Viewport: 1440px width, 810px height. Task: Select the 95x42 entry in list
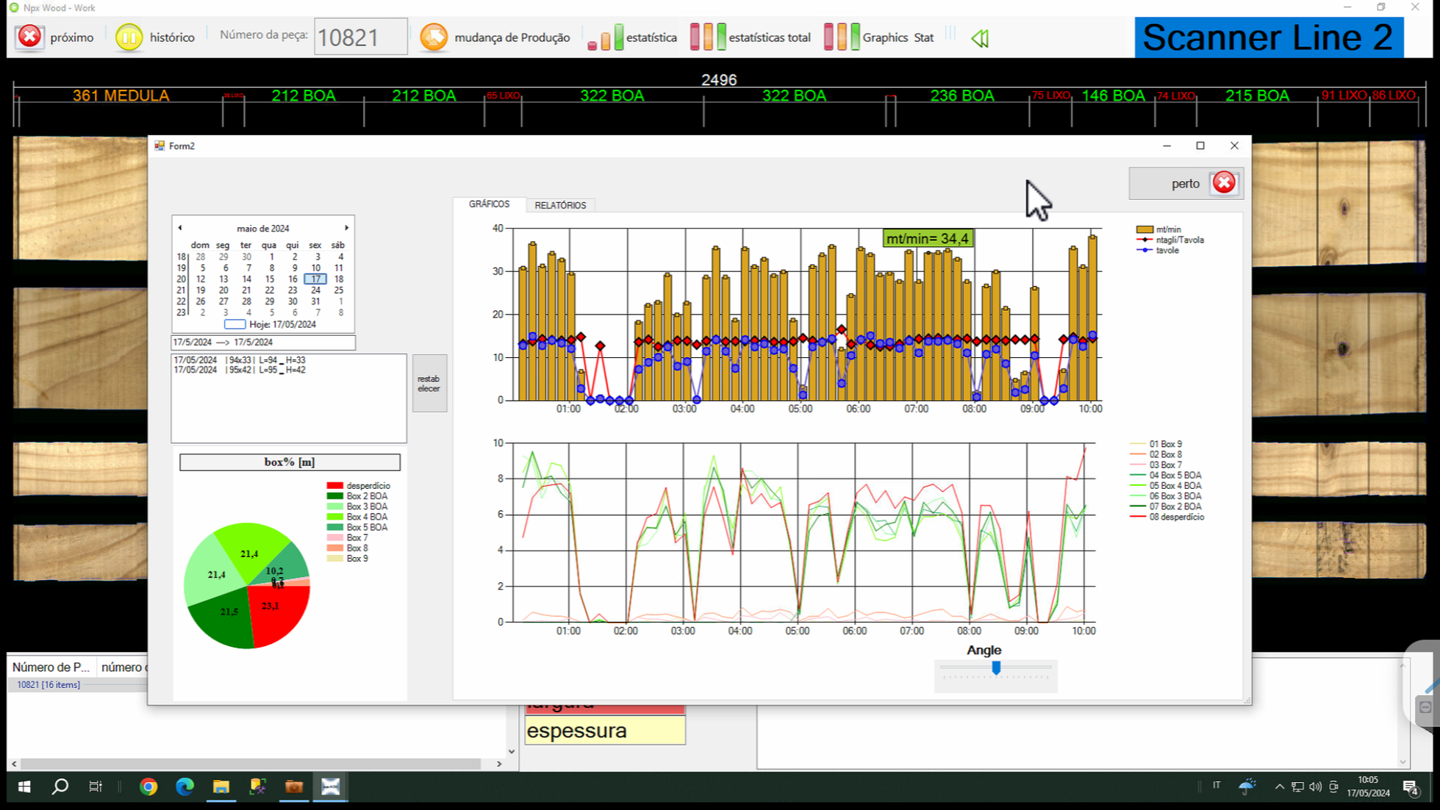tap(239, 370)
